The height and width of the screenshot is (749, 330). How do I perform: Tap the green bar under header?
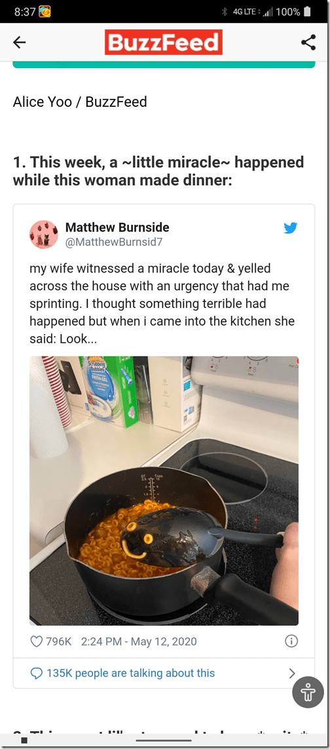(164, 64)
